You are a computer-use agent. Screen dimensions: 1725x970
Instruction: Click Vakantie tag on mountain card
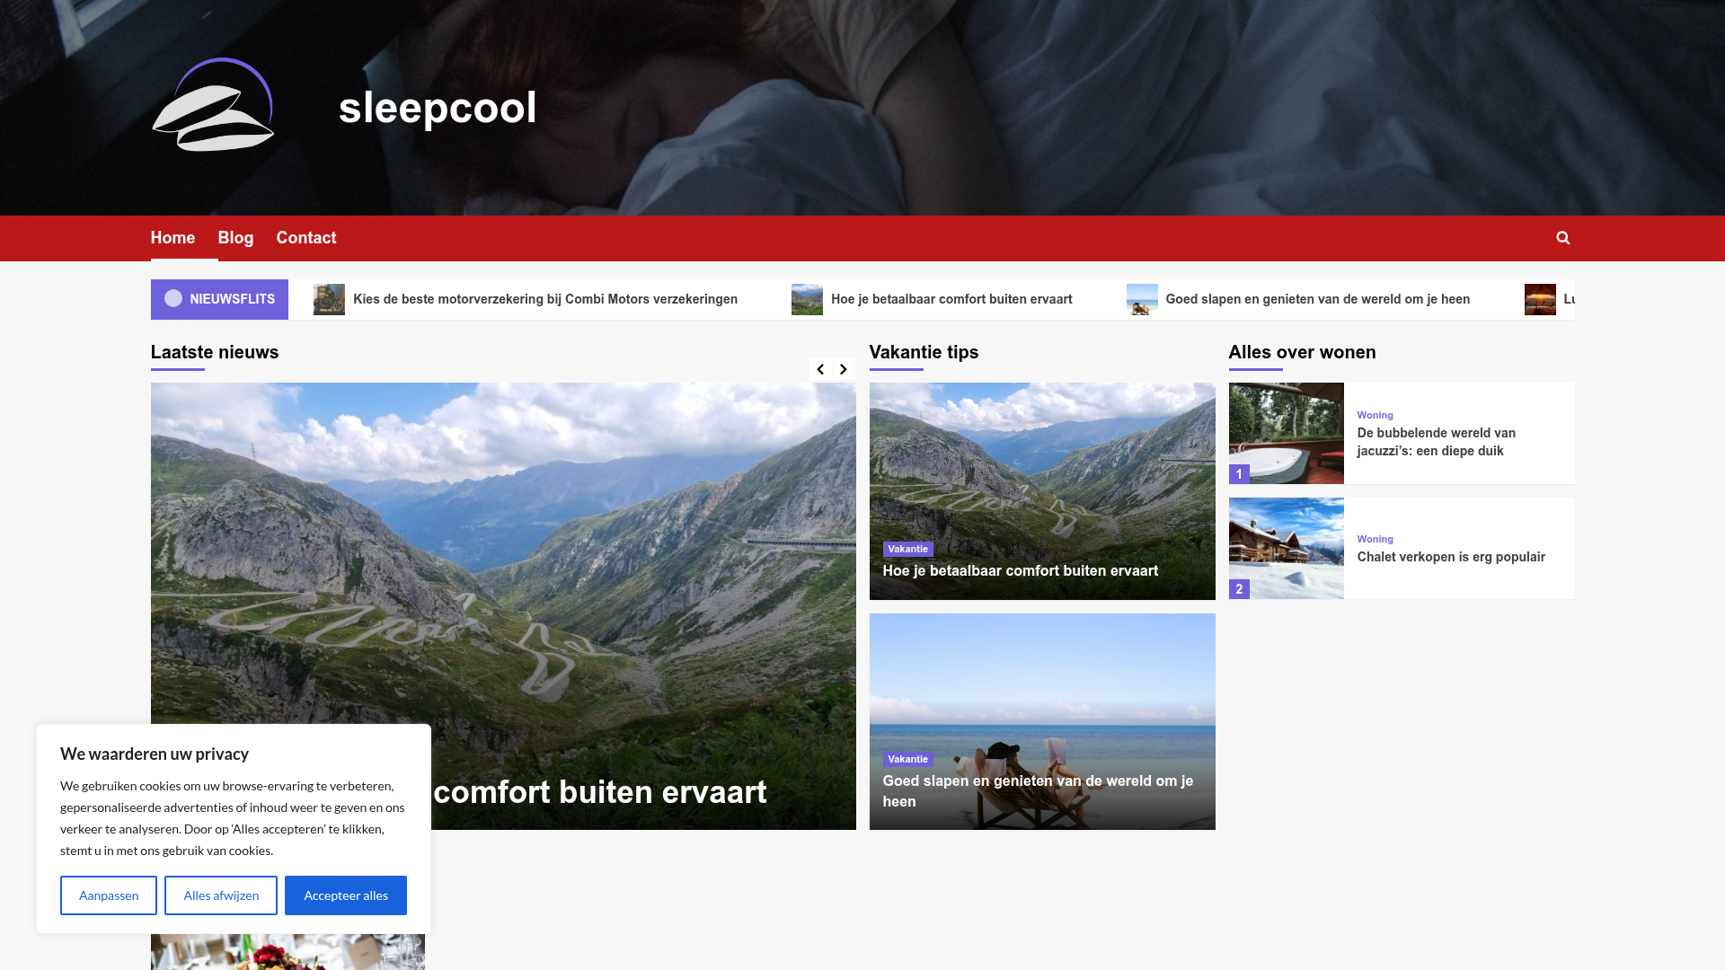click(x=907, y=549)
